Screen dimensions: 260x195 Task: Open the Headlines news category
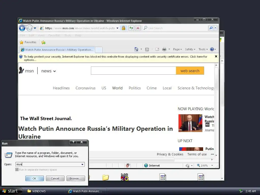coord(61,88)
